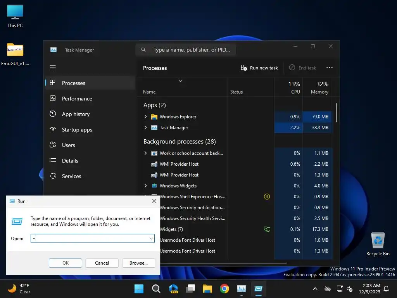The width and height of the screenshot is (397, 298).
Task: Click the Task Manager app icon in title bar
Action: click(x=54, y=50)
